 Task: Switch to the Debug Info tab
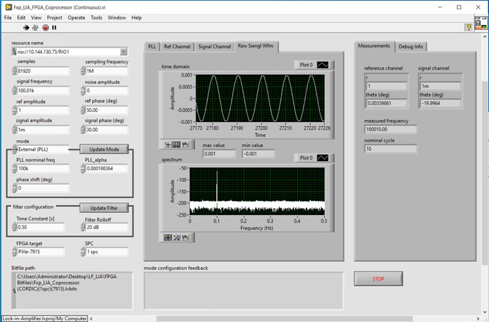tap(411, 46)
